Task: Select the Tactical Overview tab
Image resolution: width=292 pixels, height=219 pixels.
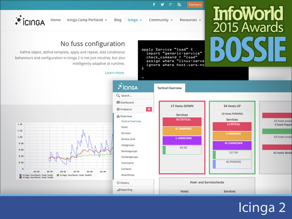Action: (170, 88)
